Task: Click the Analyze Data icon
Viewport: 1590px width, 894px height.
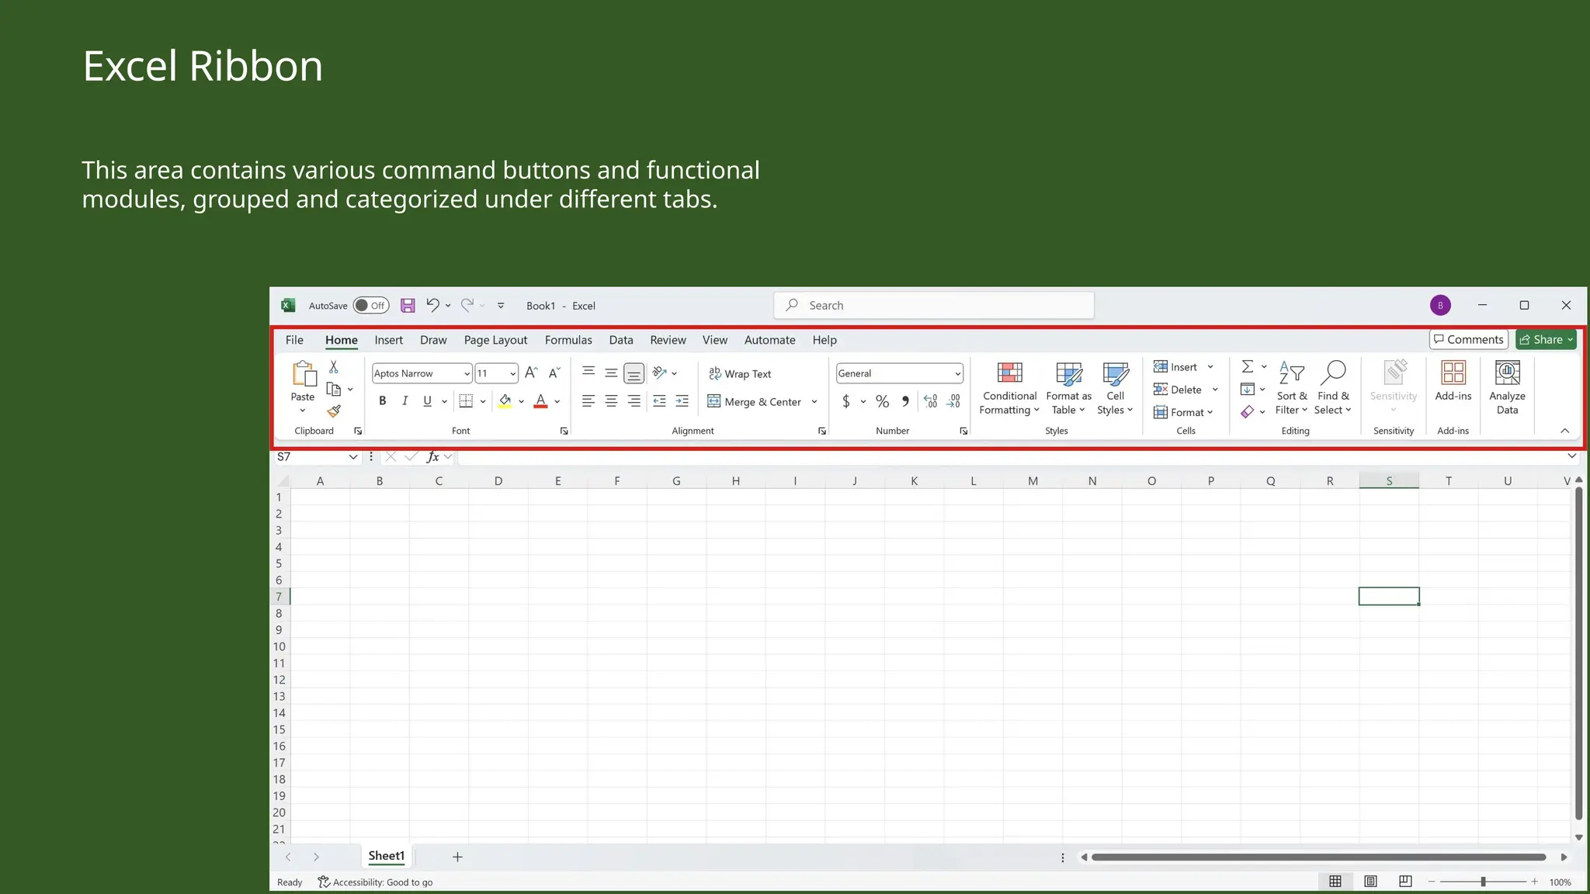Action: 1507,373
